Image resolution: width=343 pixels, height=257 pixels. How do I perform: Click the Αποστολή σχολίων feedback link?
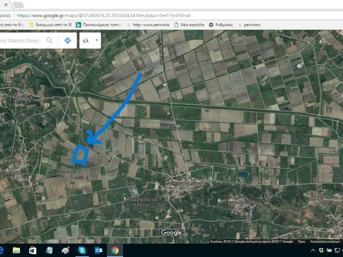point(326,241)
